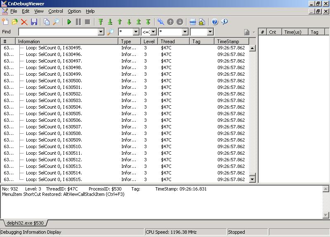The height and width of the screenshot is (237, 330).
Task: Click the Information column header
Action: pyautogui.click(x=66, y=42)
